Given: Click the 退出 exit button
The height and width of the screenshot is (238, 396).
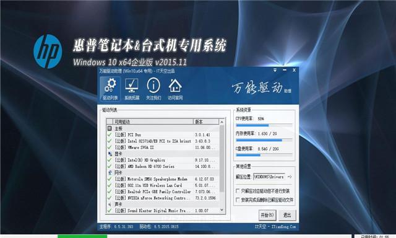Looking at the screenshot, I should pos(287,215).
